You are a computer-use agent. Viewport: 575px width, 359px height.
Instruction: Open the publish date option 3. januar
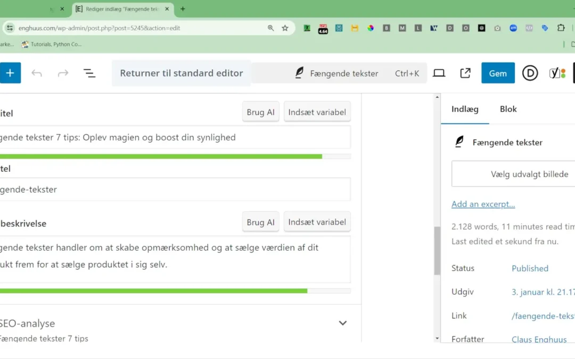pos(543,292)
